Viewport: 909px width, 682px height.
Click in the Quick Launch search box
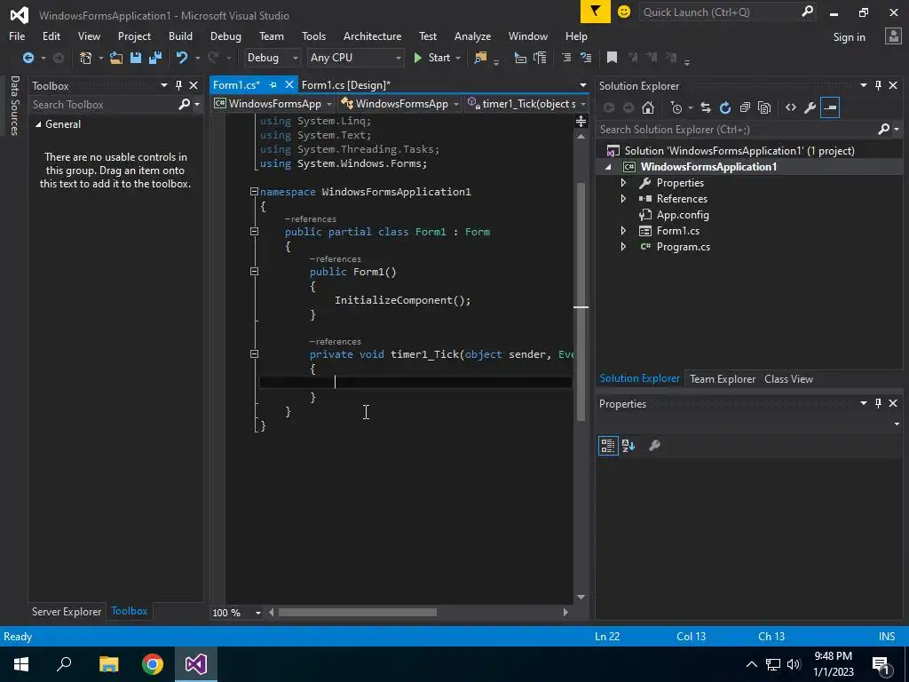(x=720, y=12)
